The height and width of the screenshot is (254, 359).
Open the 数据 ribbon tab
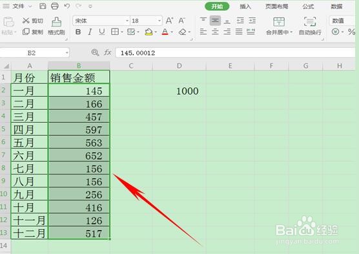336,6
